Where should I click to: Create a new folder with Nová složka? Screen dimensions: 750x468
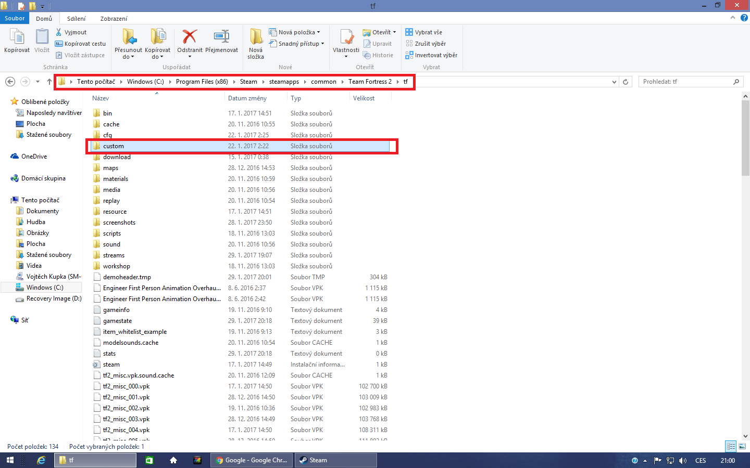point(256,44)
